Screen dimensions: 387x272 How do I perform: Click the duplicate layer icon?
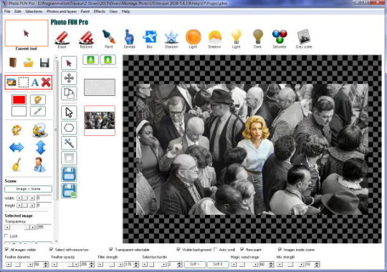[69, 93]
